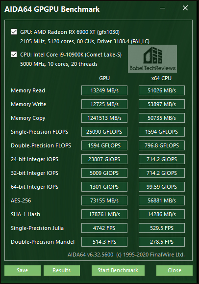Toggle the Intel Core i9-10900K CPU checkbox
Screen dimensions: 199x284
coord(14,55)
